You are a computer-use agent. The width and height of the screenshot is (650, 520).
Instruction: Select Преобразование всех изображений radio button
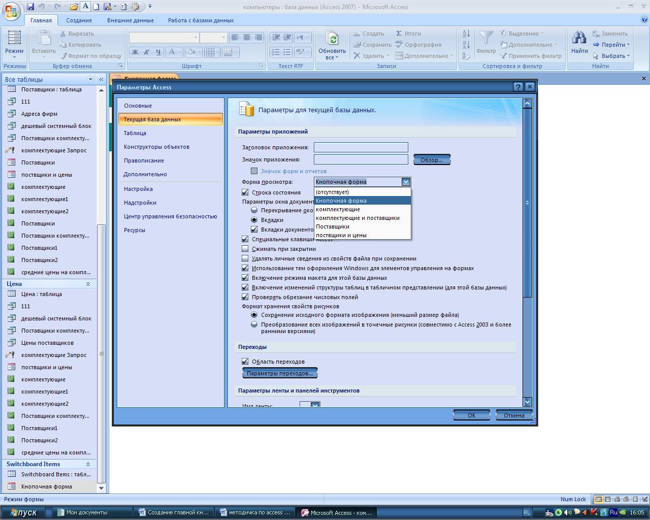click(x=254, y=324)
